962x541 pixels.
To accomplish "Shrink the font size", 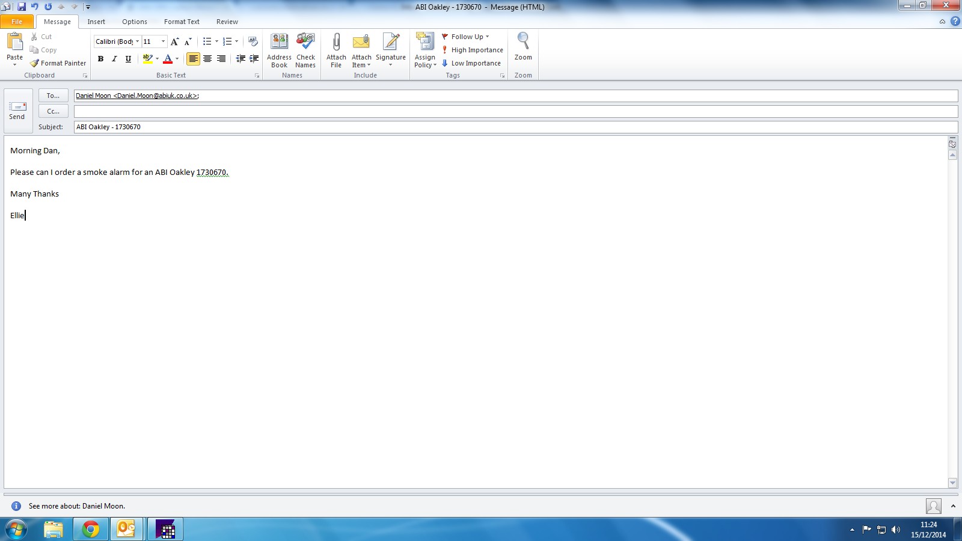I will (188, 41).
